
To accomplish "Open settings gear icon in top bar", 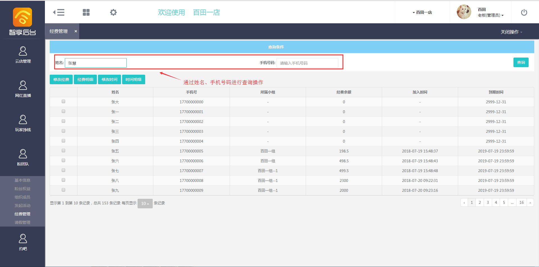I will click(113, 12).
